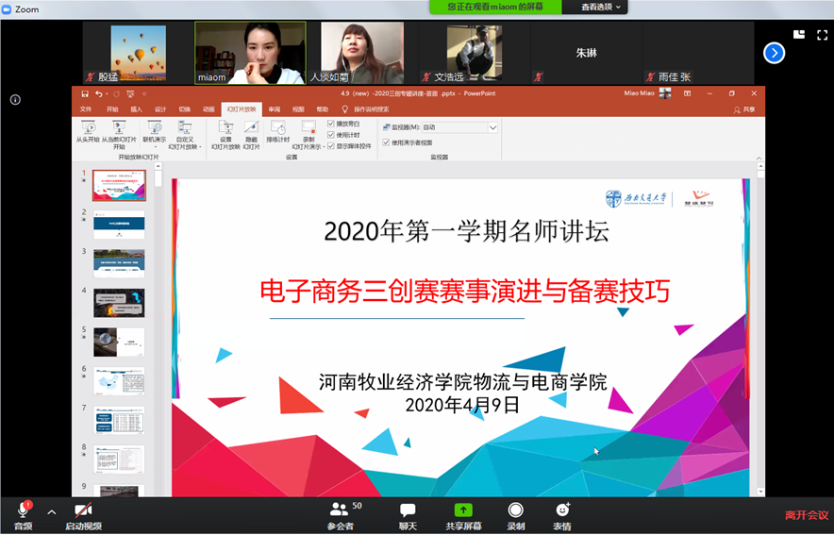Start video with the 启动视频 camera icon
834x535 pixels.
83,510
